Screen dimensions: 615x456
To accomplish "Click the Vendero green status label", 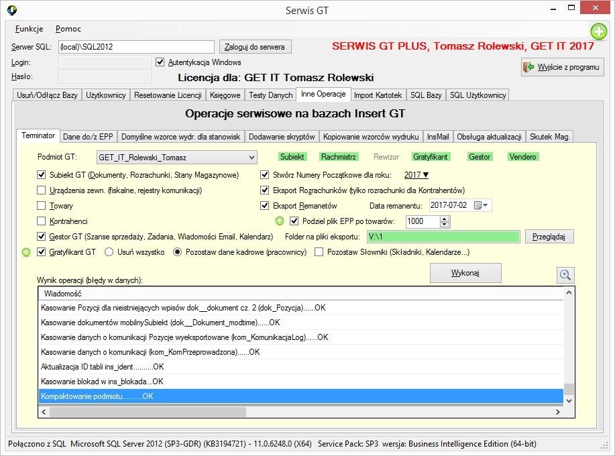I will click(x=522, y=157).
